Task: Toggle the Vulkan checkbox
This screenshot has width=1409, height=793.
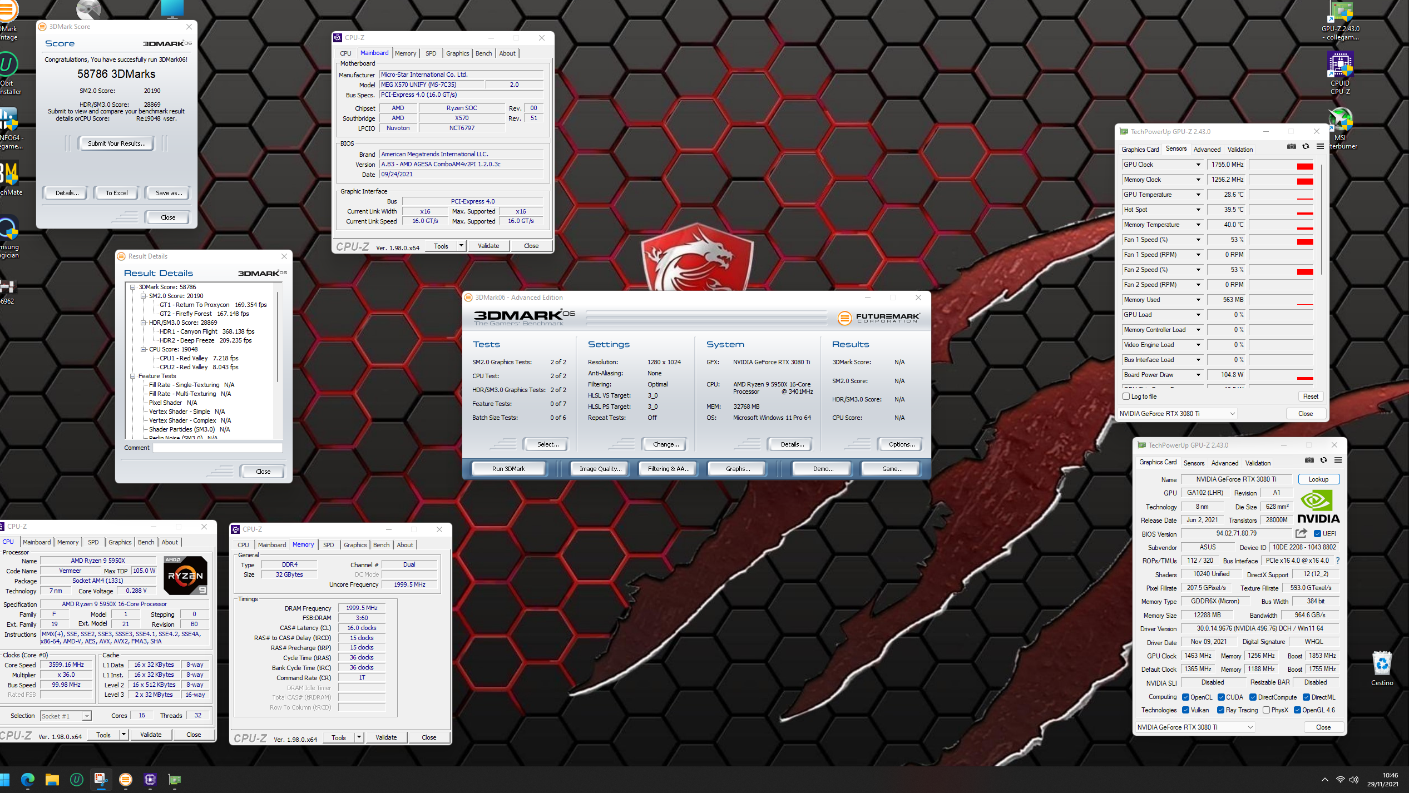Action: click(x=1185, y=710)
